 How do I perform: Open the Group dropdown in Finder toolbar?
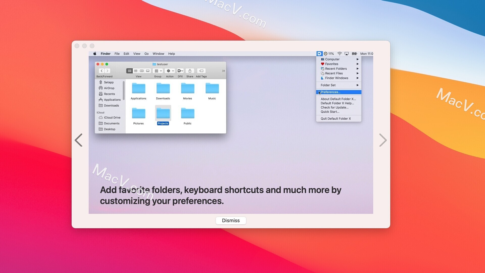coord(158,71)
